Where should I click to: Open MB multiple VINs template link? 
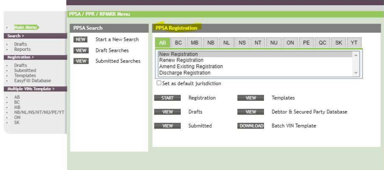[17, 107]
